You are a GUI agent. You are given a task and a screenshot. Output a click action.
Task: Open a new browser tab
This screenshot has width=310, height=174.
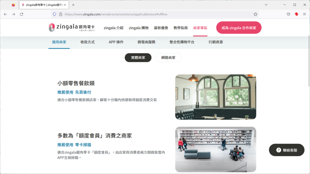[73, 5]
